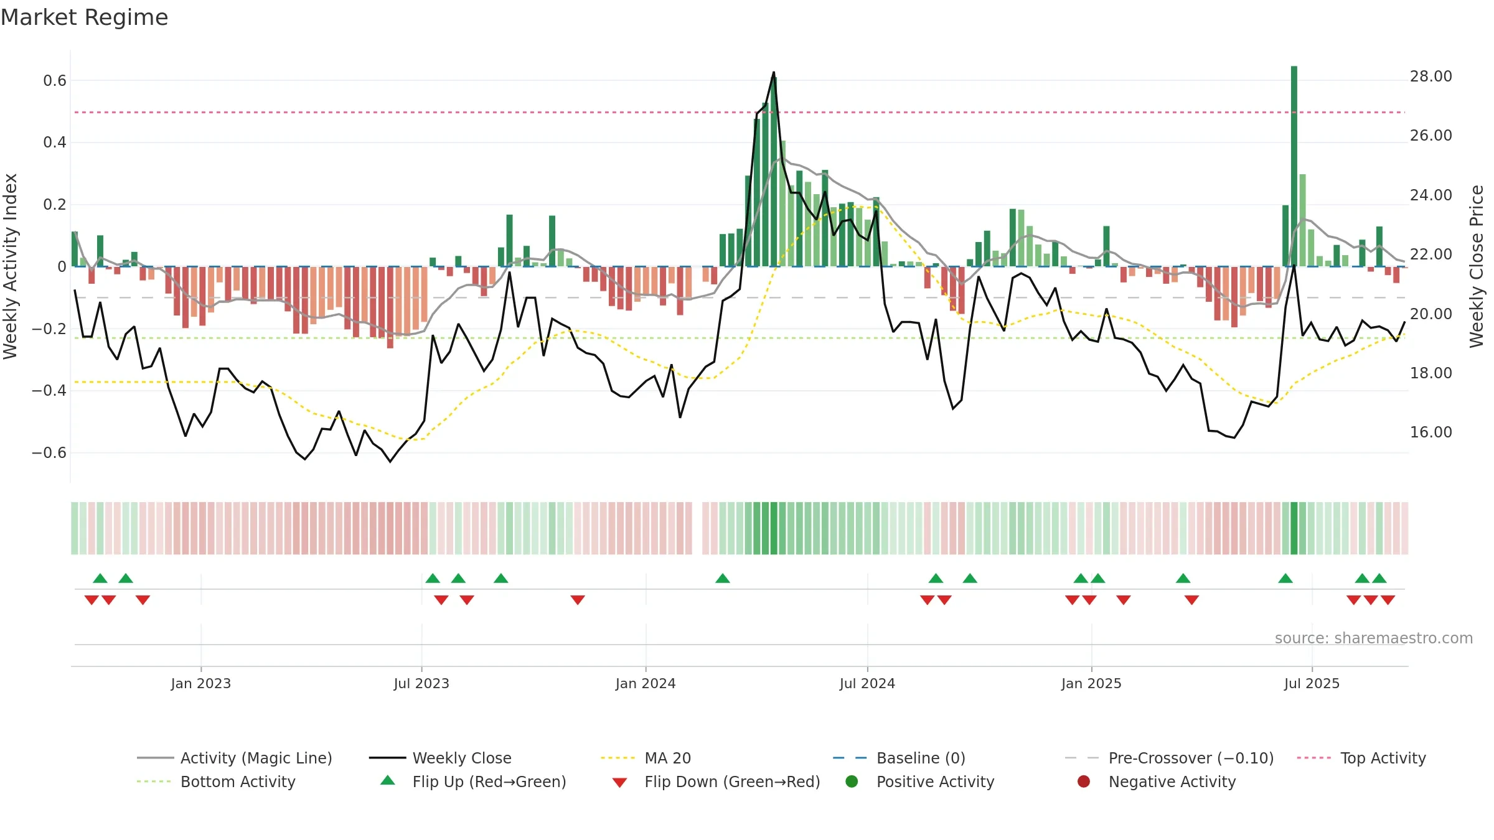Viewport: 1494px width, 840px height.
Task: Click the tallest green bar near Jul 2025
Action: pyautogui.click(x=1294, y=166)
